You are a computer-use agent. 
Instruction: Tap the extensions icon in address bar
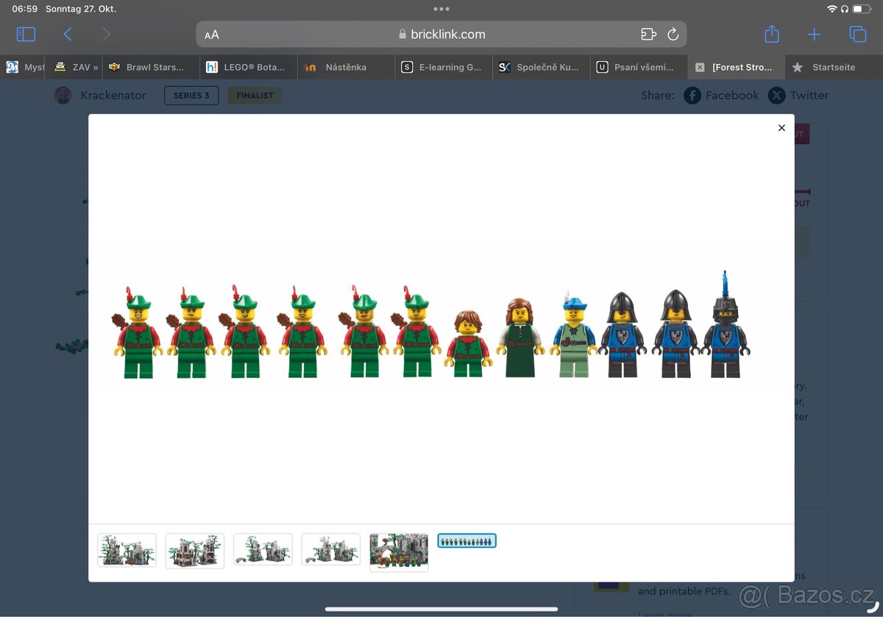coord(648,34)
